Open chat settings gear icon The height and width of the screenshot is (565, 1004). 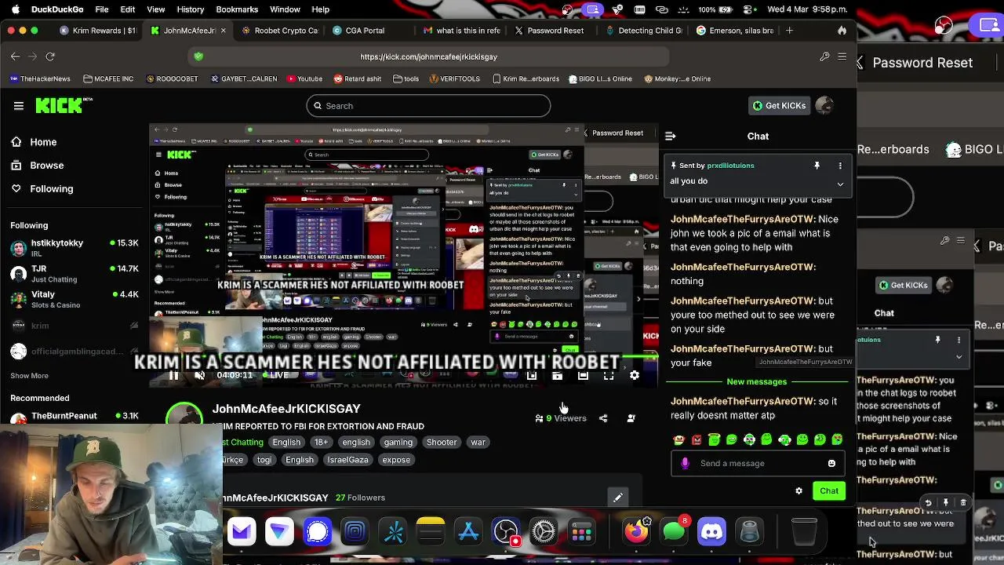tap(798, 491)
